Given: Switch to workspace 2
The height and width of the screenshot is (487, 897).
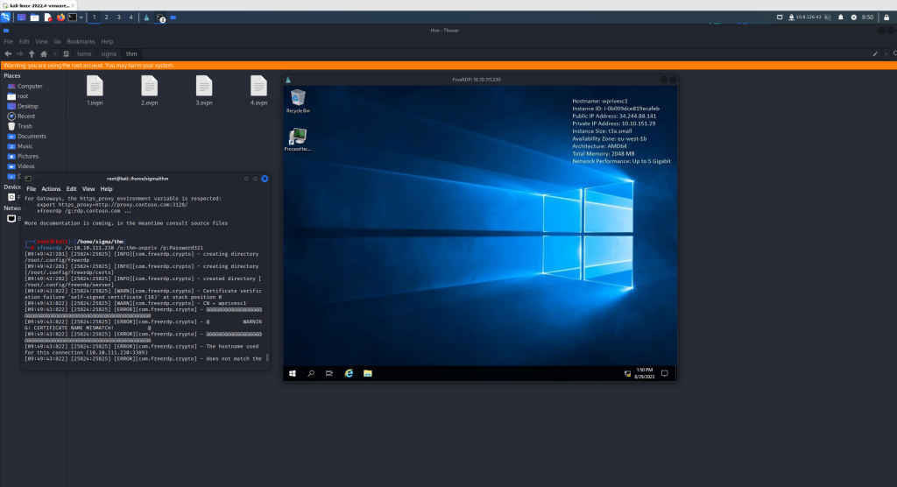Looking at the screenshot, I should coord(106,18).
